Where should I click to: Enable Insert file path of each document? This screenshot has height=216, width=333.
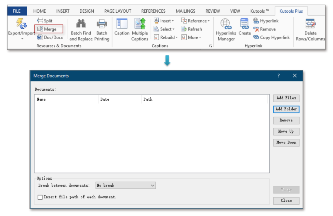point(40,197)
